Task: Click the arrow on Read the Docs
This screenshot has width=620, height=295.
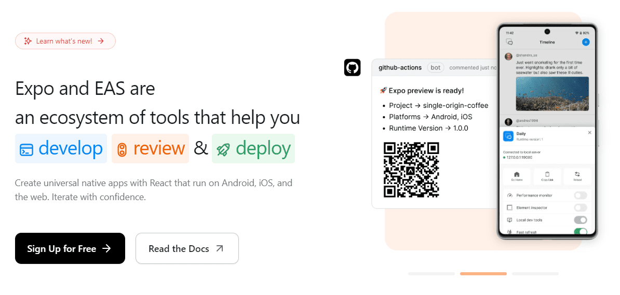Action: tap(220, 248)
